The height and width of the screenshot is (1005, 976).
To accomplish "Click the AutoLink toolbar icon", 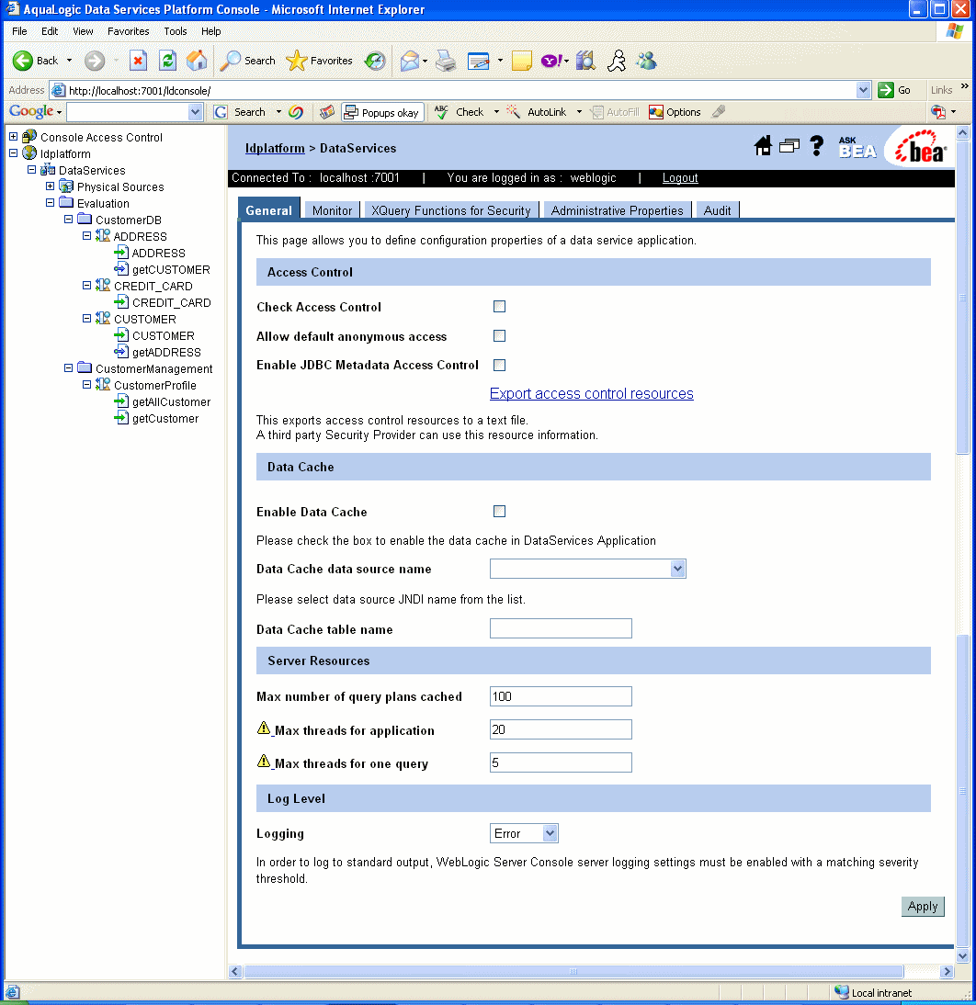I will click(x=514, y=112).
